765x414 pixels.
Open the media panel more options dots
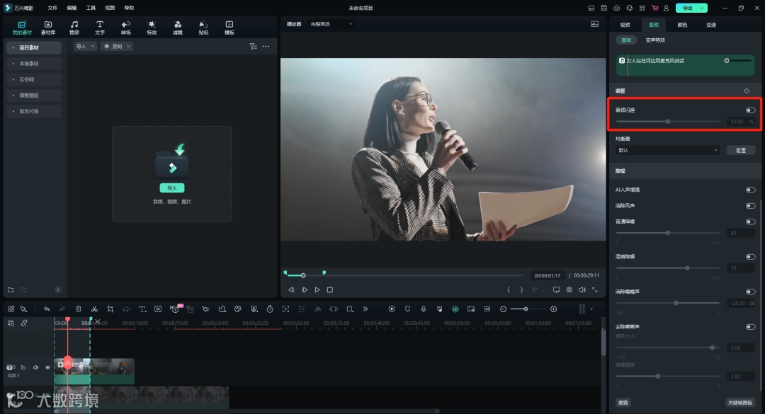coord(266,46)
